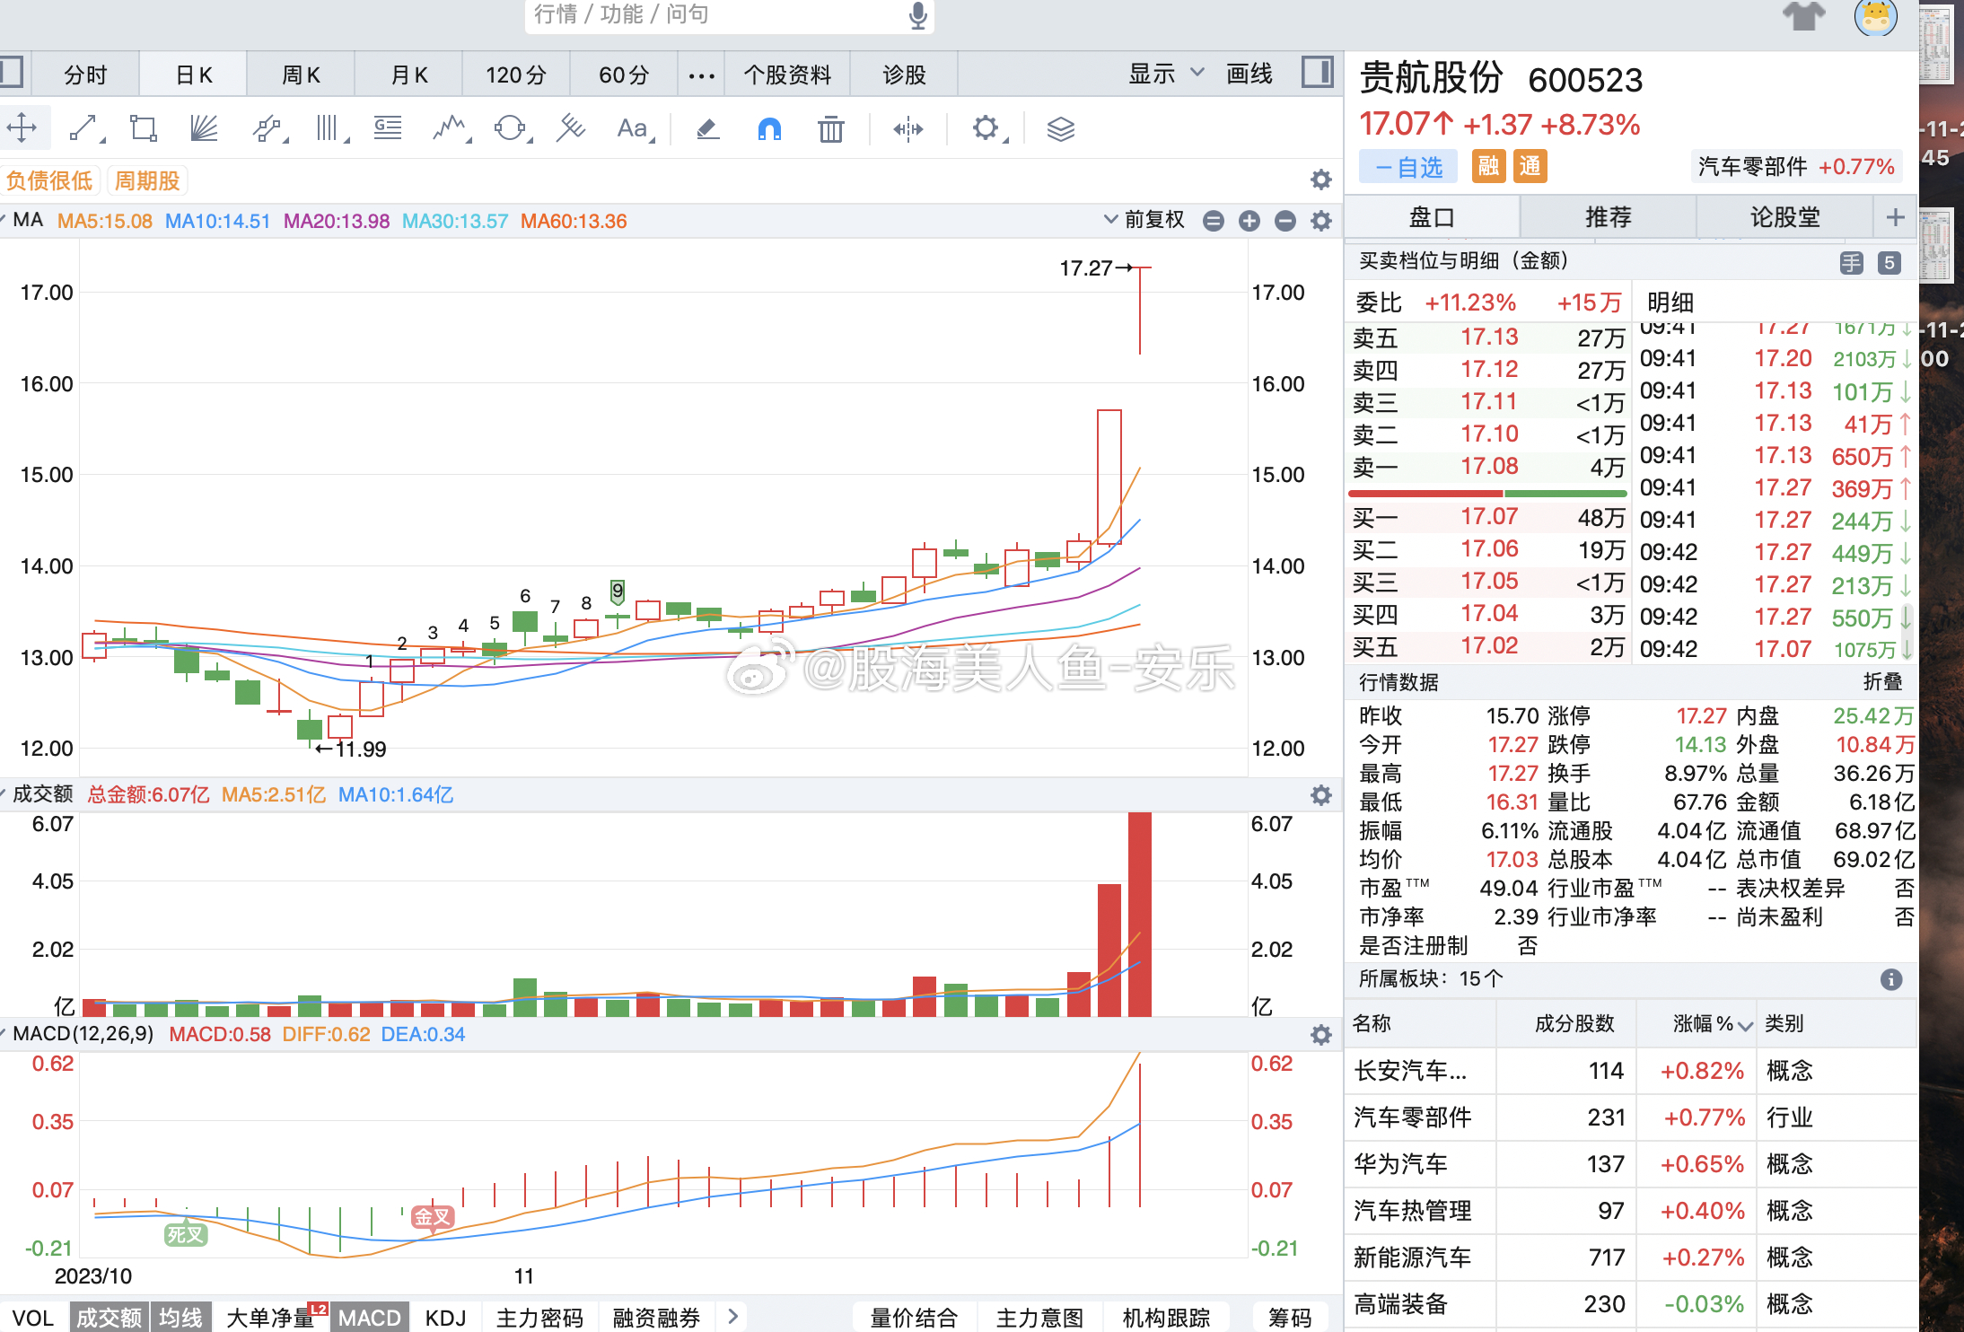Zoom in on chart with plus icon
The width and height of the screenshot is (1964, 1332).
tap(1249, 220)
